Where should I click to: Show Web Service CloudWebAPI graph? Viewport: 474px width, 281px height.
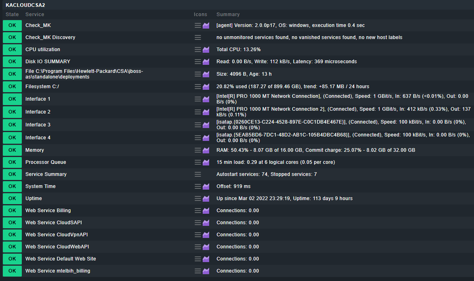pos(206,247)
